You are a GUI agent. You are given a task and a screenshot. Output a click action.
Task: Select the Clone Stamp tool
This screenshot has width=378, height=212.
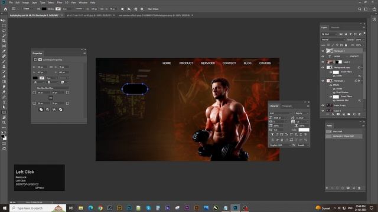[4, 67]
